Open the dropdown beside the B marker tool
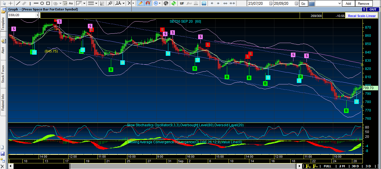Viewport: 381px width, 169px height. (60, 3)
